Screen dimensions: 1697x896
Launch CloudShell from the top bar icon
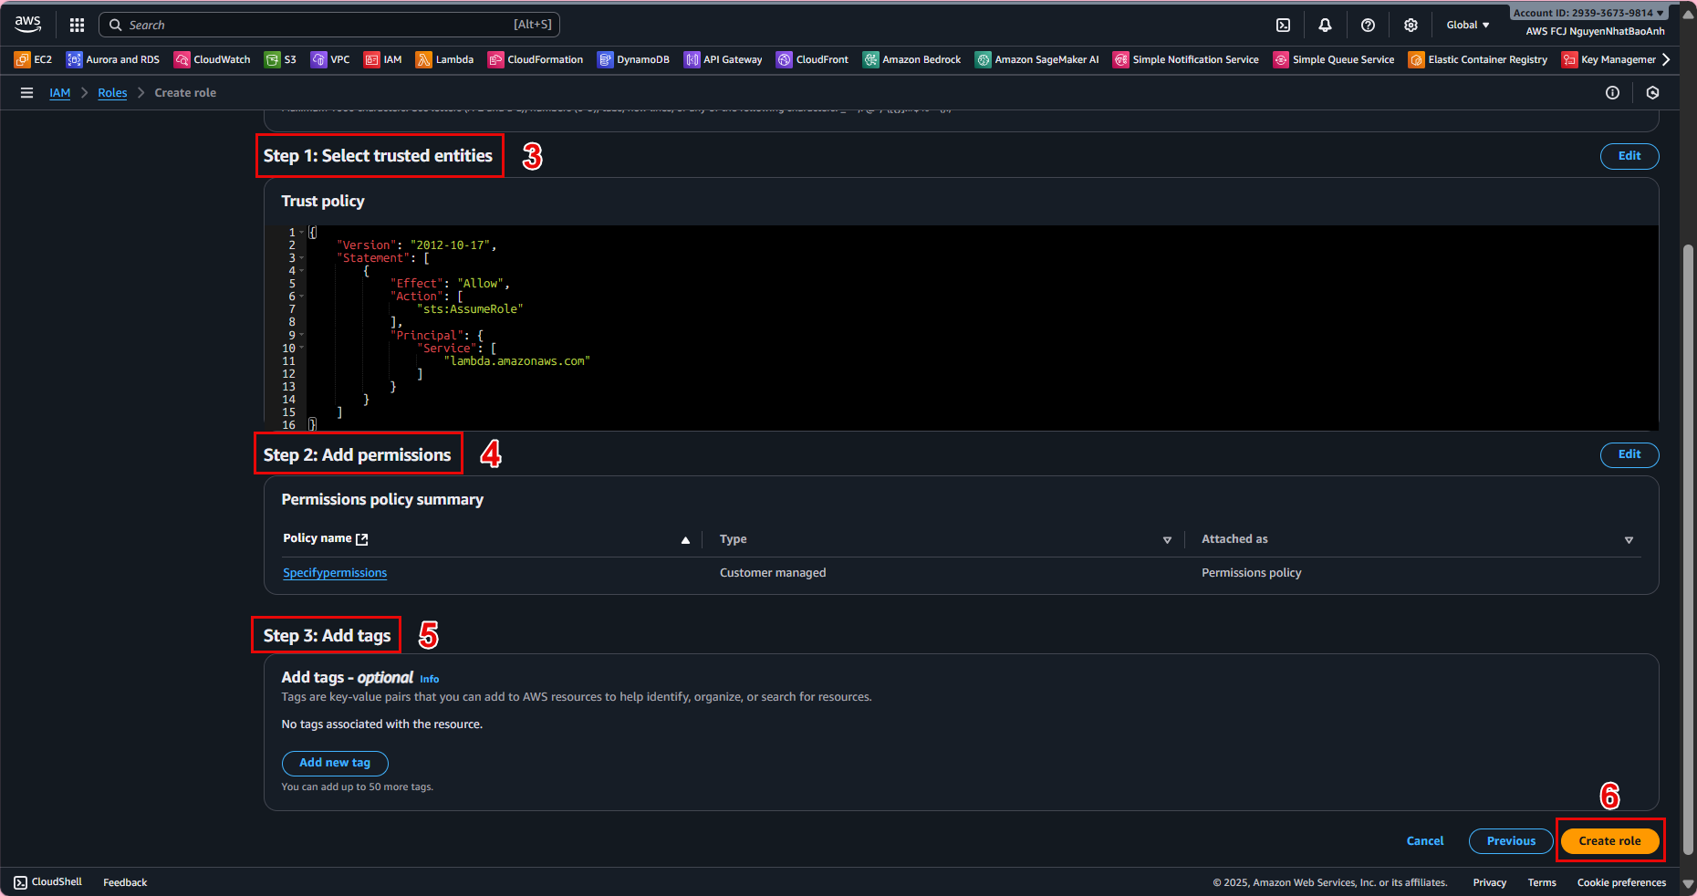[1283, 26]
